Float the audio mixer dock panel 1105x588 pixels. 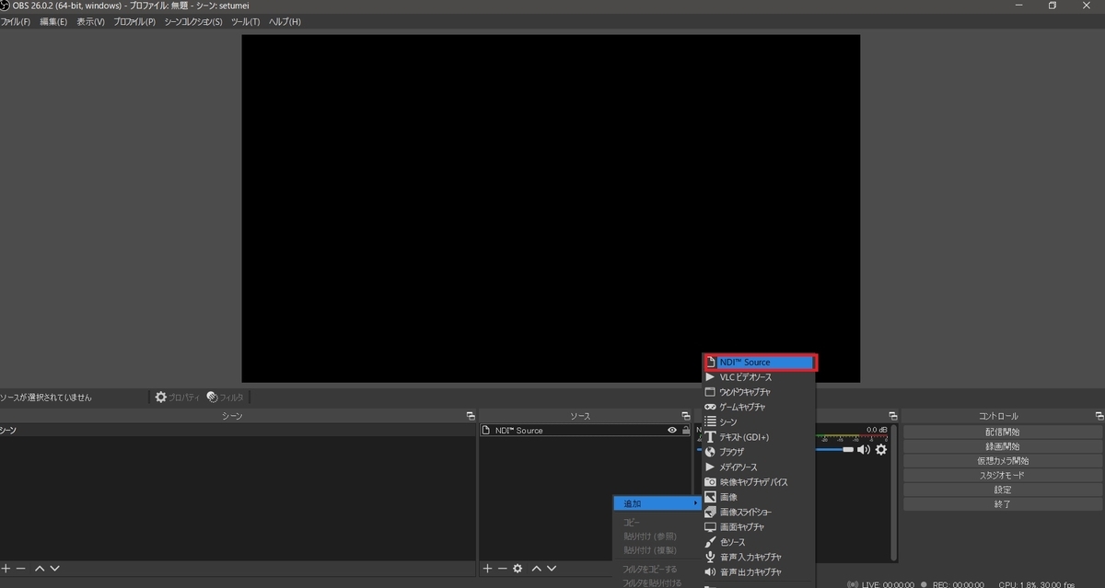(892, 417)
